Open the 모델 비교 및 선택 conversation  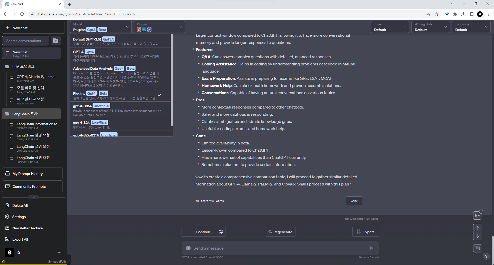point(33,90)
